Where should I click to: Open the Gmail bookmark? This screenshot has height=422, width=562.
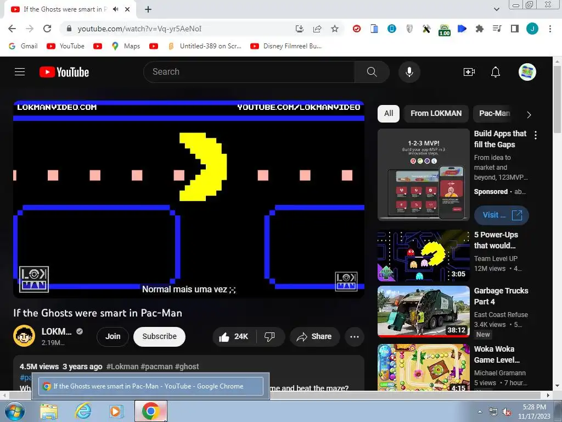(x=23, y=46)
